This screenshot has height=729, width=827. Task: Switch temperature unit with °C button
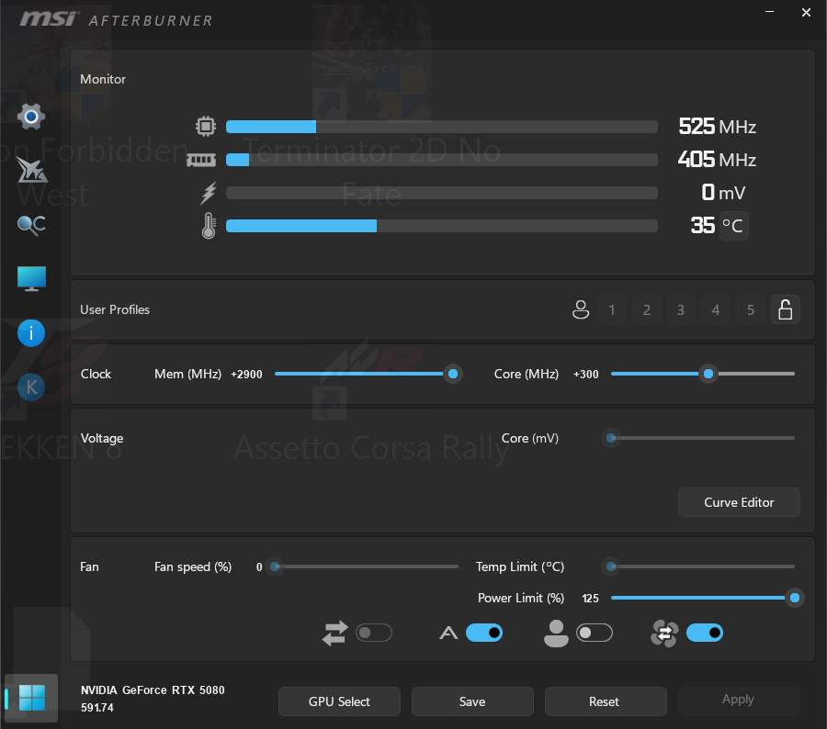733,226
